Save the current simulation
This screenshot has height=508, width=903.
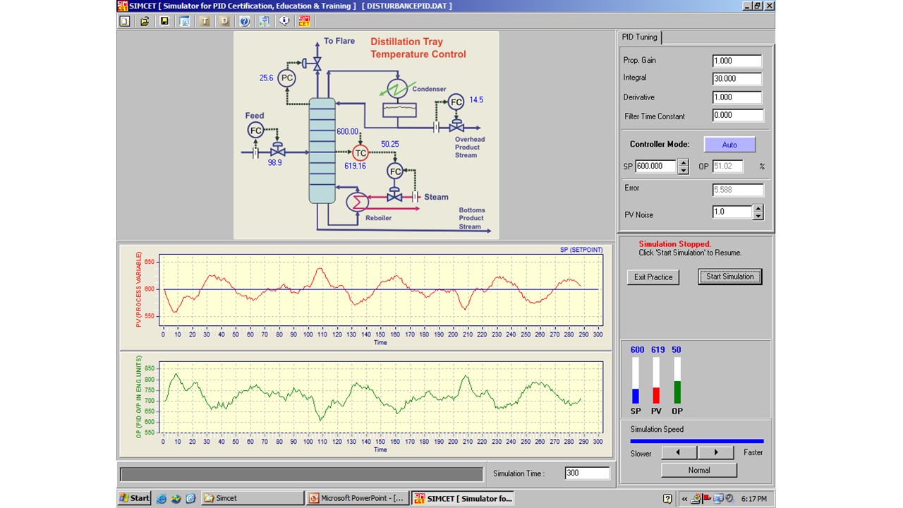click(x=164, y=21)
